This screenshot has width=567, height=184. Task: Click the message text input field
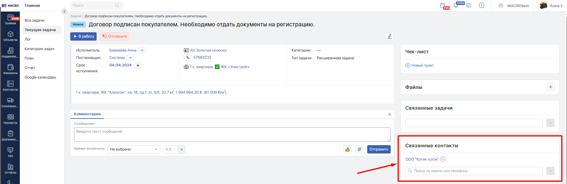coord(232,135)
